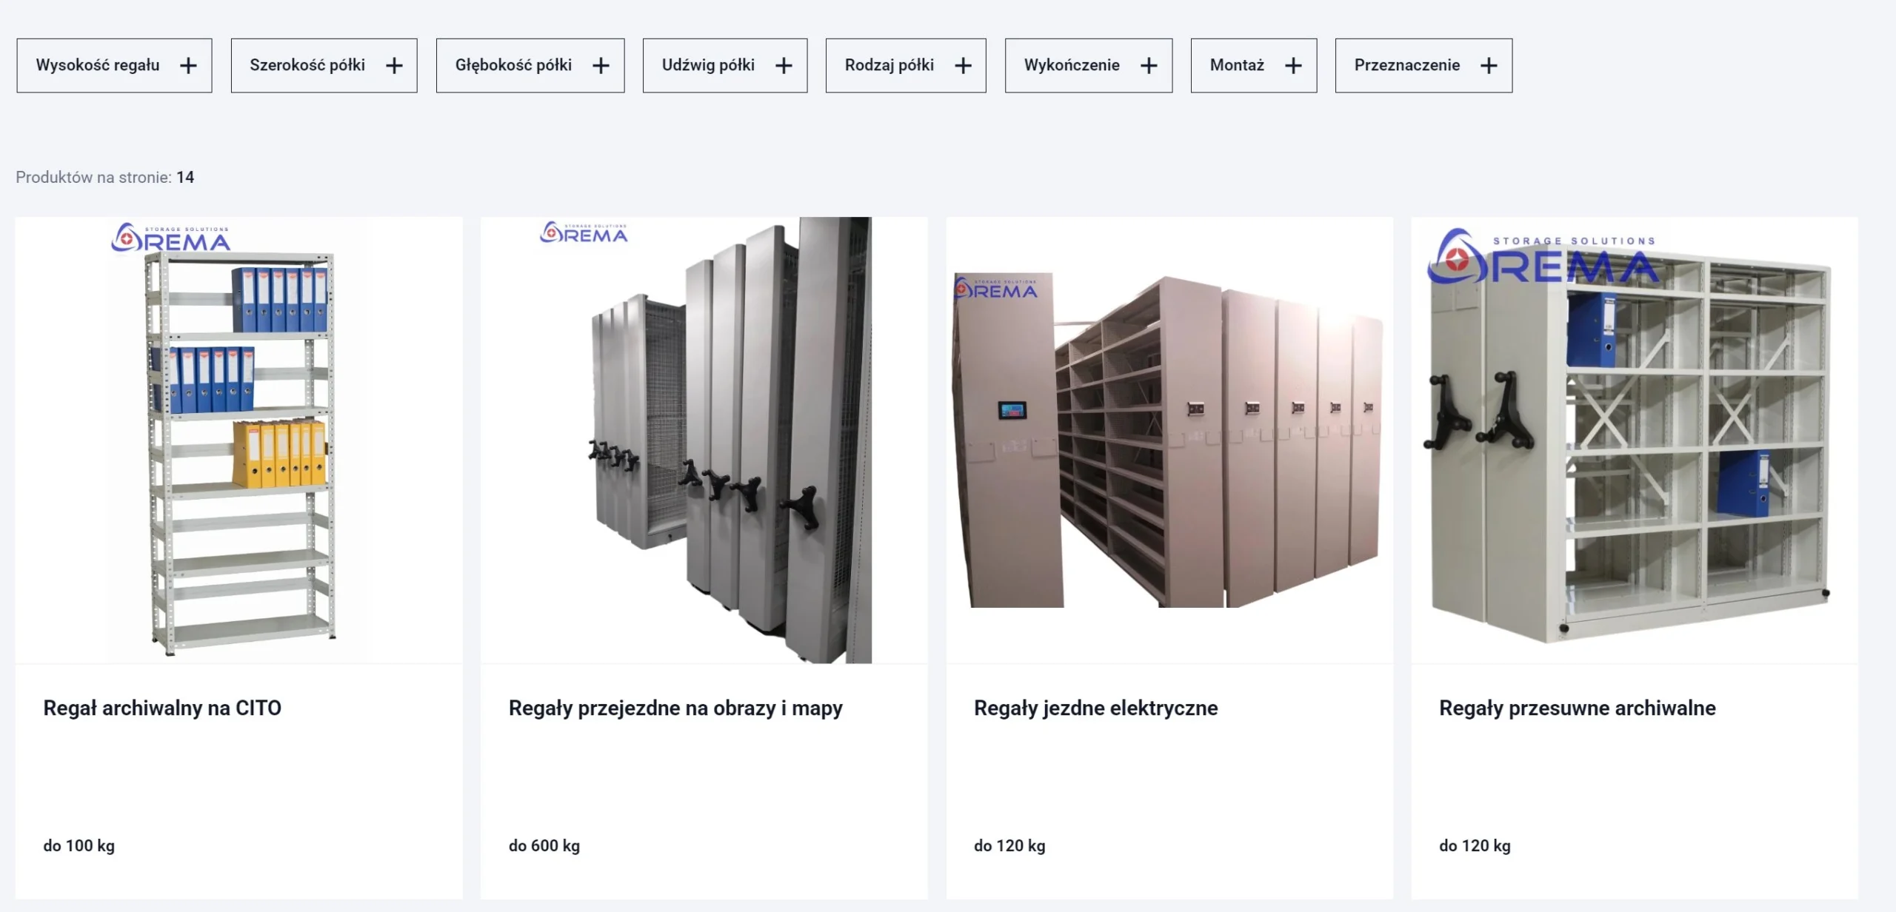Open Regały przejezdne na obrazy i mapy
1896x912 pixels.
click(675, 708)
